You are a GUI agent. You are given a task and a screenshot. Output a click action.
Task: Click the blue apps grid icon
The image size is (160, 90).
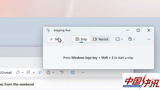point(73,72)
